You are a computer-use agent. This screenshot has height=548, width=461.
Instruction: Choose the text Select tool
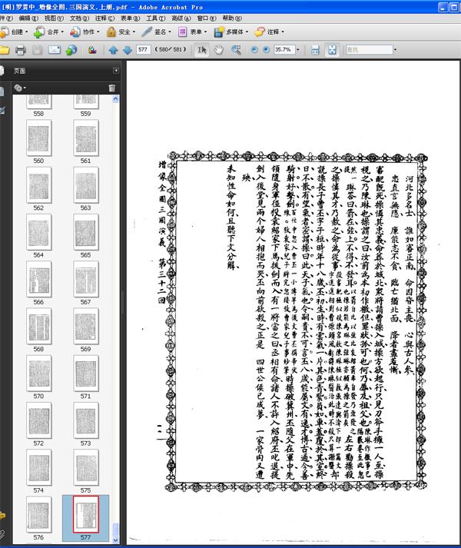202,50
